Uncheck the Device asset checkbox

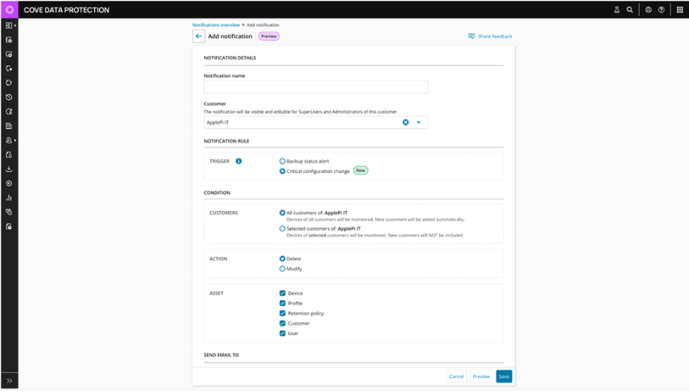282,292
